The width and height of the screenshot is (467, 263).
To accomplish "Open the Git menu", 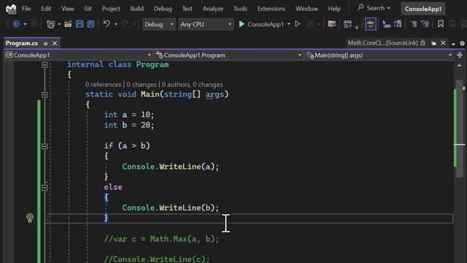I will tap(88, 9).
